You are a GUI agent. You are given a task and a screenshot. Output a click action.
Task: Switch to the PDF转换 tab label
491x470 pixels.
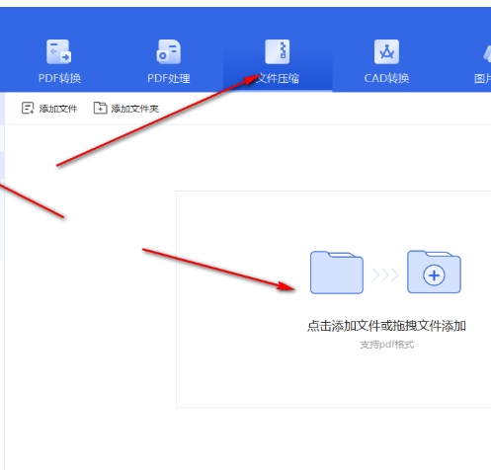(59, 78)
